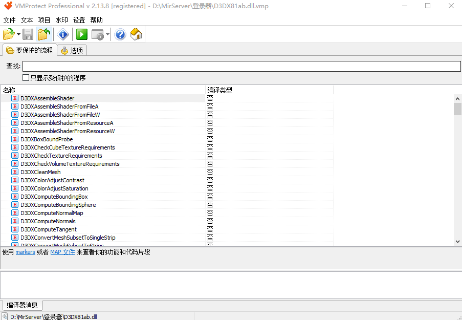The height and width of the screenshot is (320, 462).
Task: Click the E icon of D3DXComputeNormalMap
Action: click(15, 212)
